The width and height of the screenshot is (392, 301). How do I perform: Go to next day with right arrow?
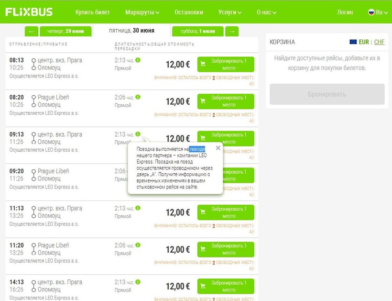click(231, 31)
